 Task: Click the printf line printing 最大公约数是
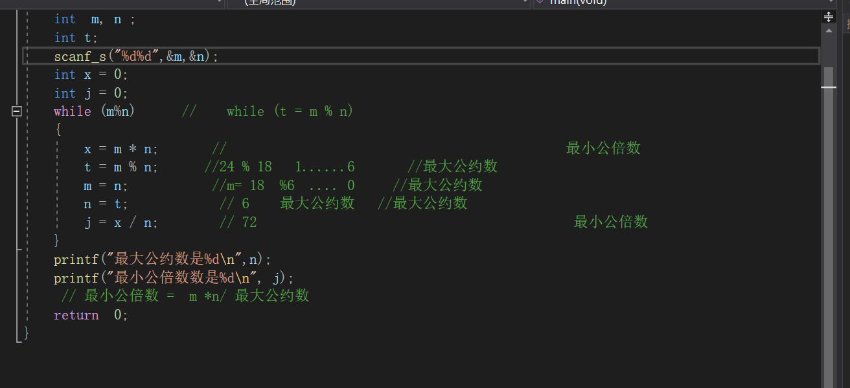[x=162, y=259]
